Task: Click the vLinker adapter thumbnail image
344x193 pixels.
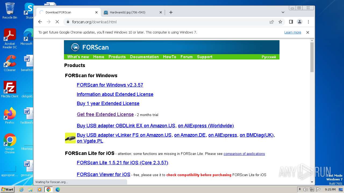Action: coord(70,138)
